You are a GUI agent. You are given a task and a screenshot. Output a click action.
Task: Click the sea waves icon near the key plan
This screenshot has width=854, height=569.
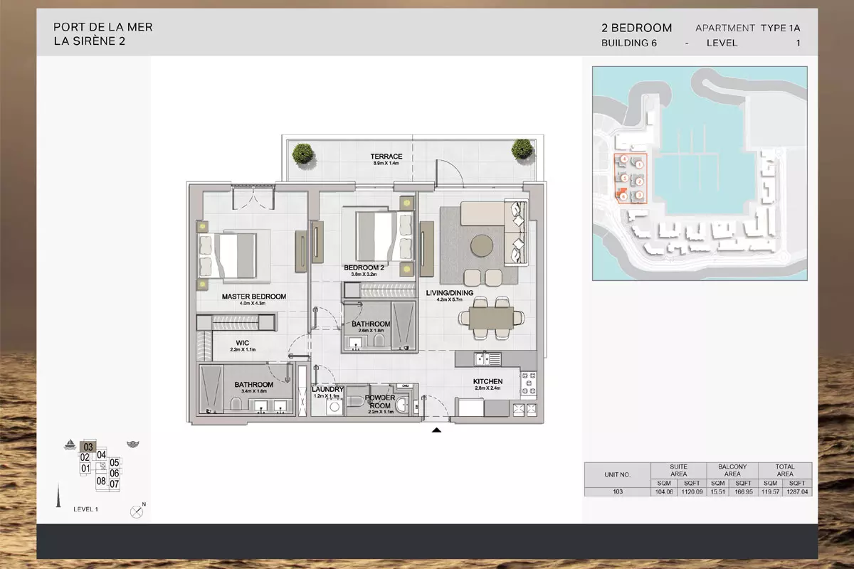132,445
